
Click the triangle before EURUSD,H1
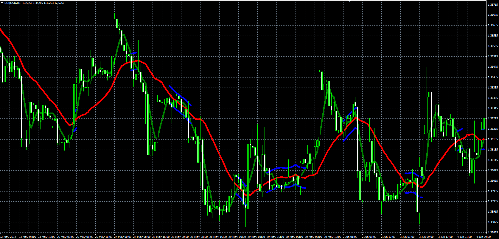click(x=2, y=3)
